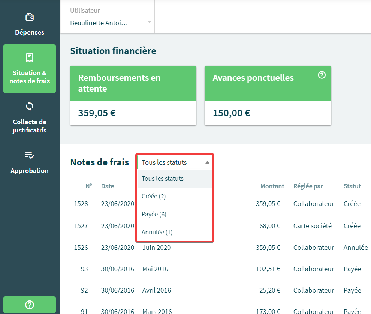Choose 'Tous les statuts' option in list
Screen dimensions: 371x314
(x=175, y=179)
